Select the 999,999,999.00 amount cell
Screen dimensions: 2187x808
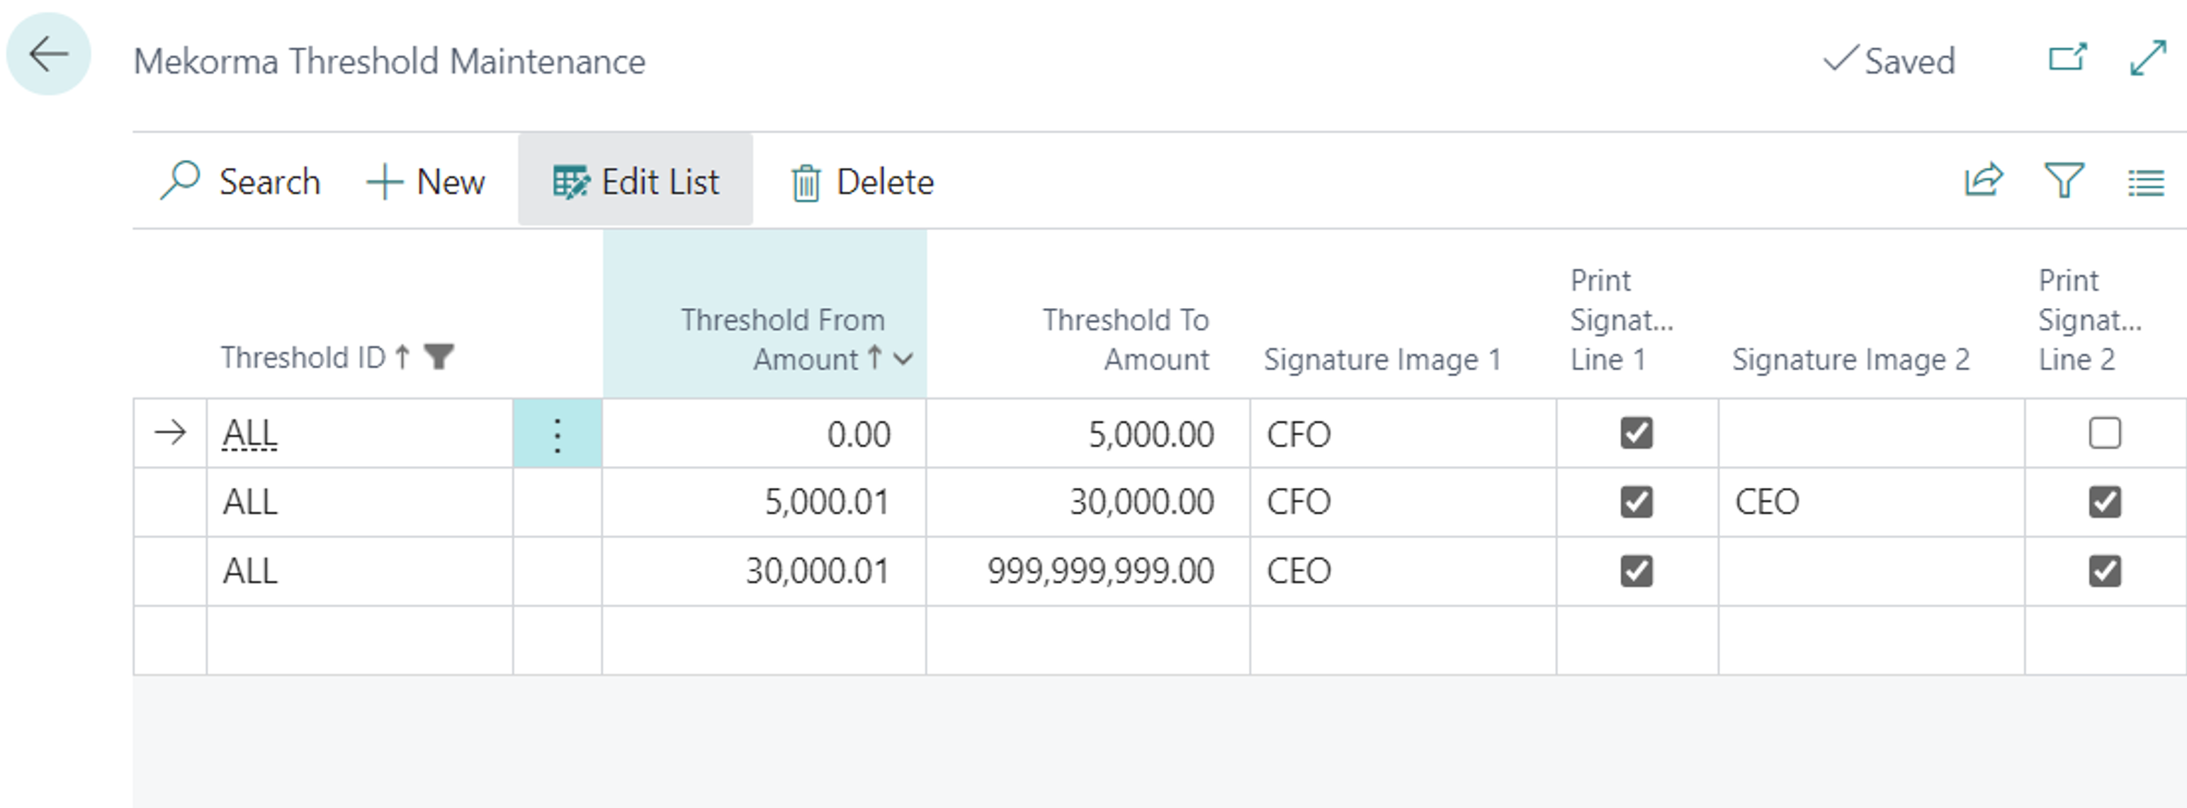tap(1087, 571)
